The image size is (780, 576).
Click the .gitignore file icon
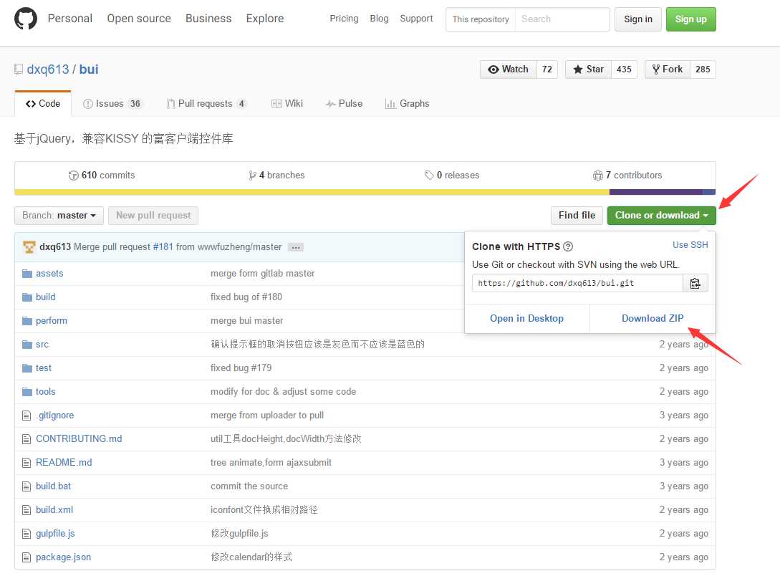27,416
